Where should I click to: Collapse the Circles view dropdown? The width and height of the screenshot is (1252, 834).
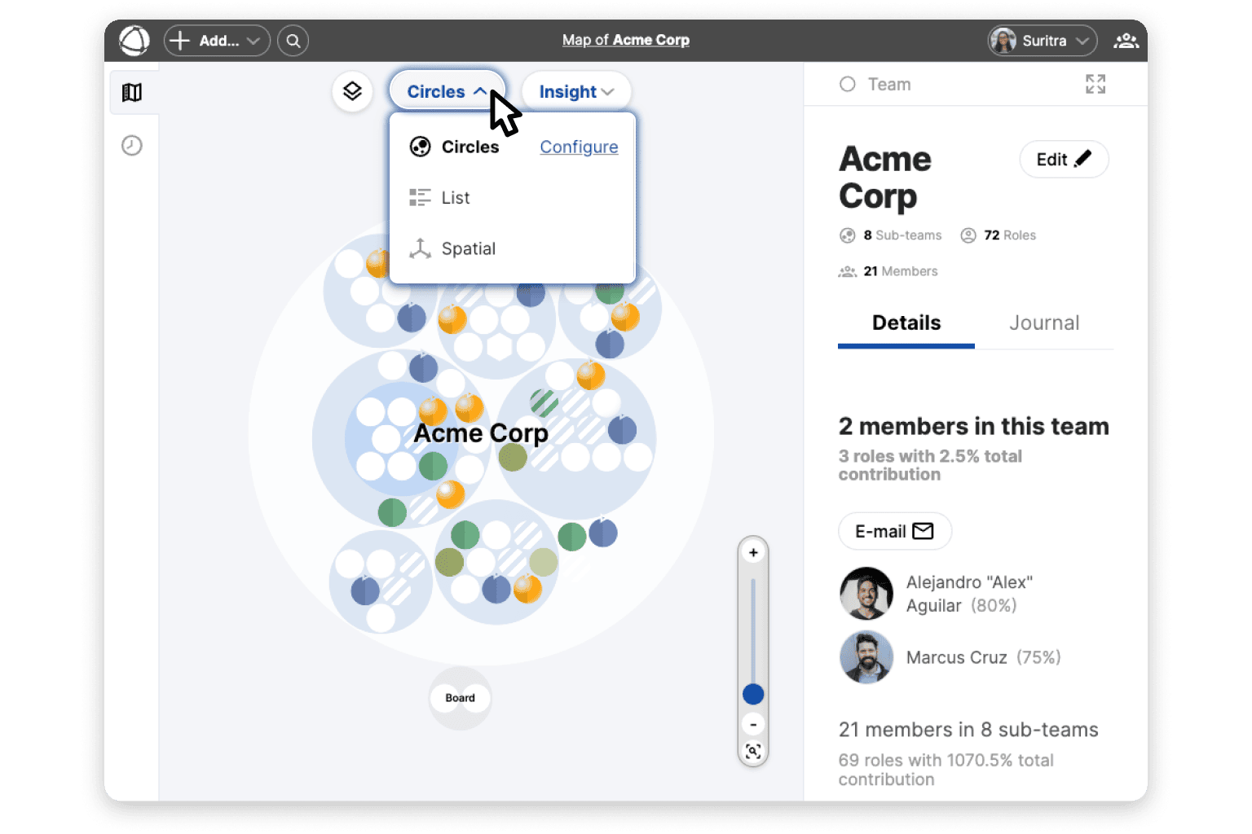(x=447, y=91)
